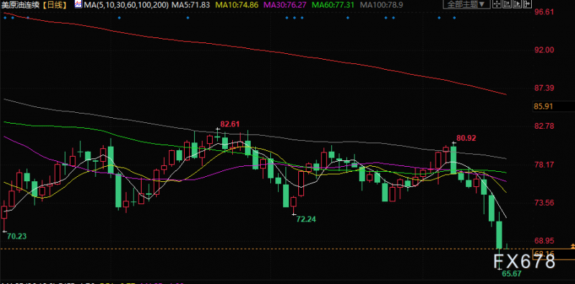
Task: Click the first blue event dot at top-left
Action: pyautogui.click(x=4, y=17)
